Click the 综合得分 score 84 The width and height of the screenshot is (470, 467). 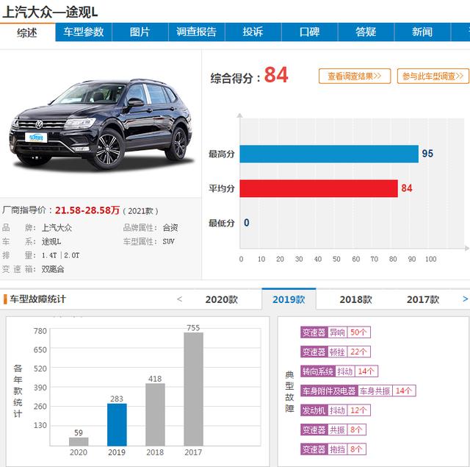(276, 75)
